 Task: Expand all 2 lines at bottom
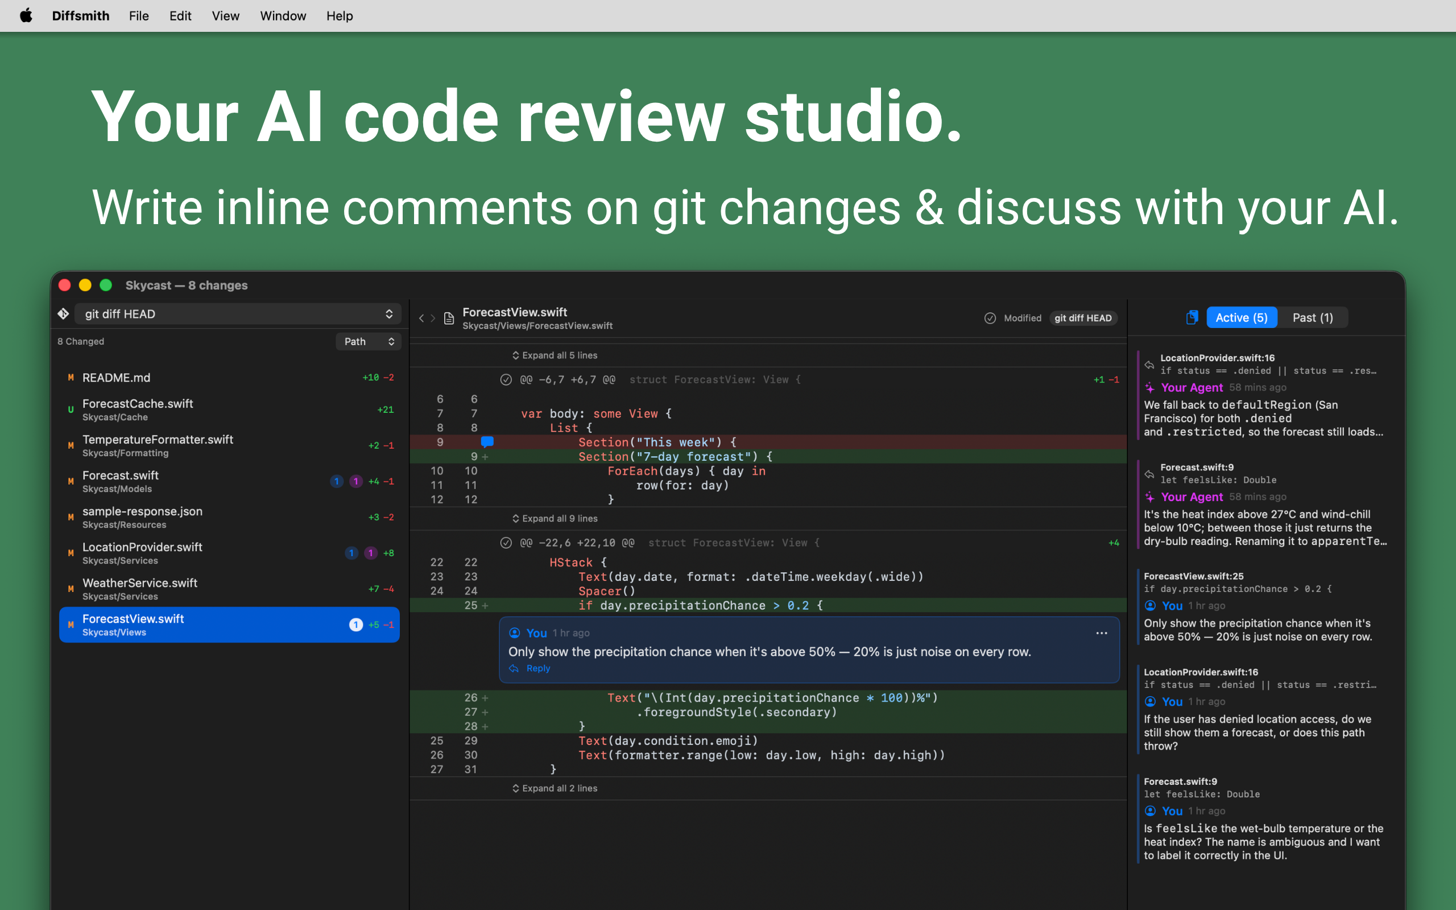(554, 788)
